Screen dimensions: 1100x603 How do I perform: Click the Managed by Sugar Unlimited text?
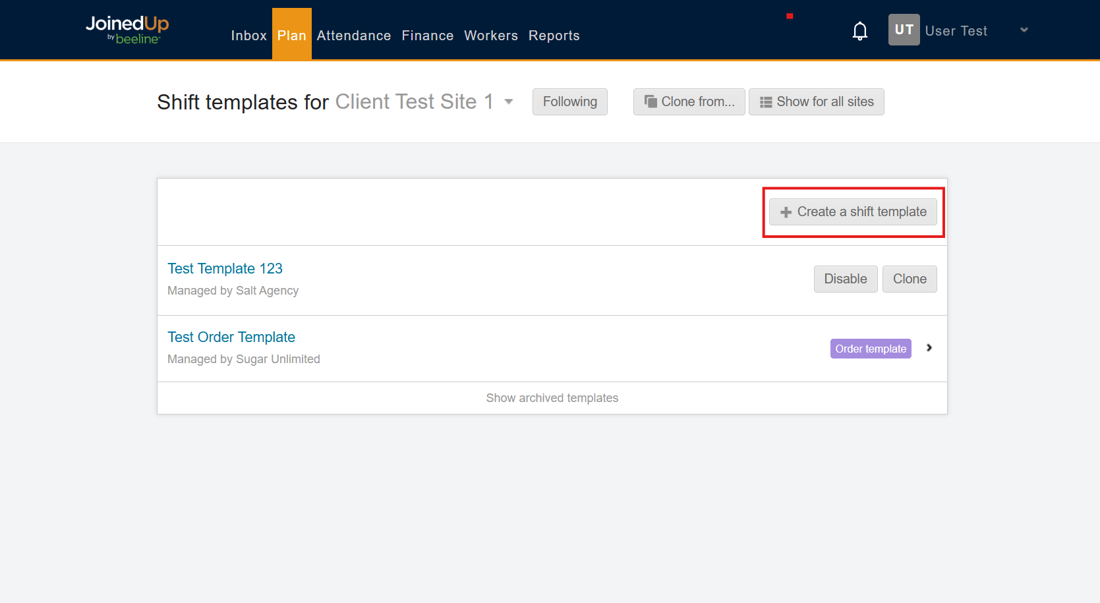point(244,359)
